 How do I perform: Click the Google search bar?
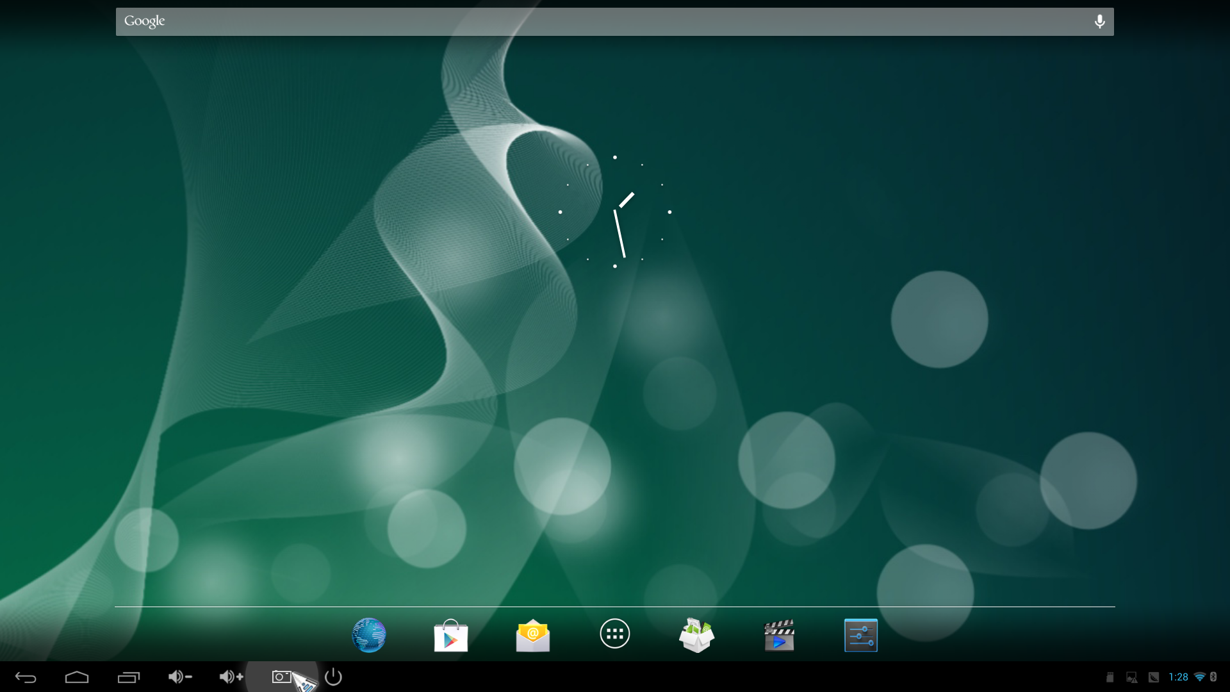coord(615,22)
